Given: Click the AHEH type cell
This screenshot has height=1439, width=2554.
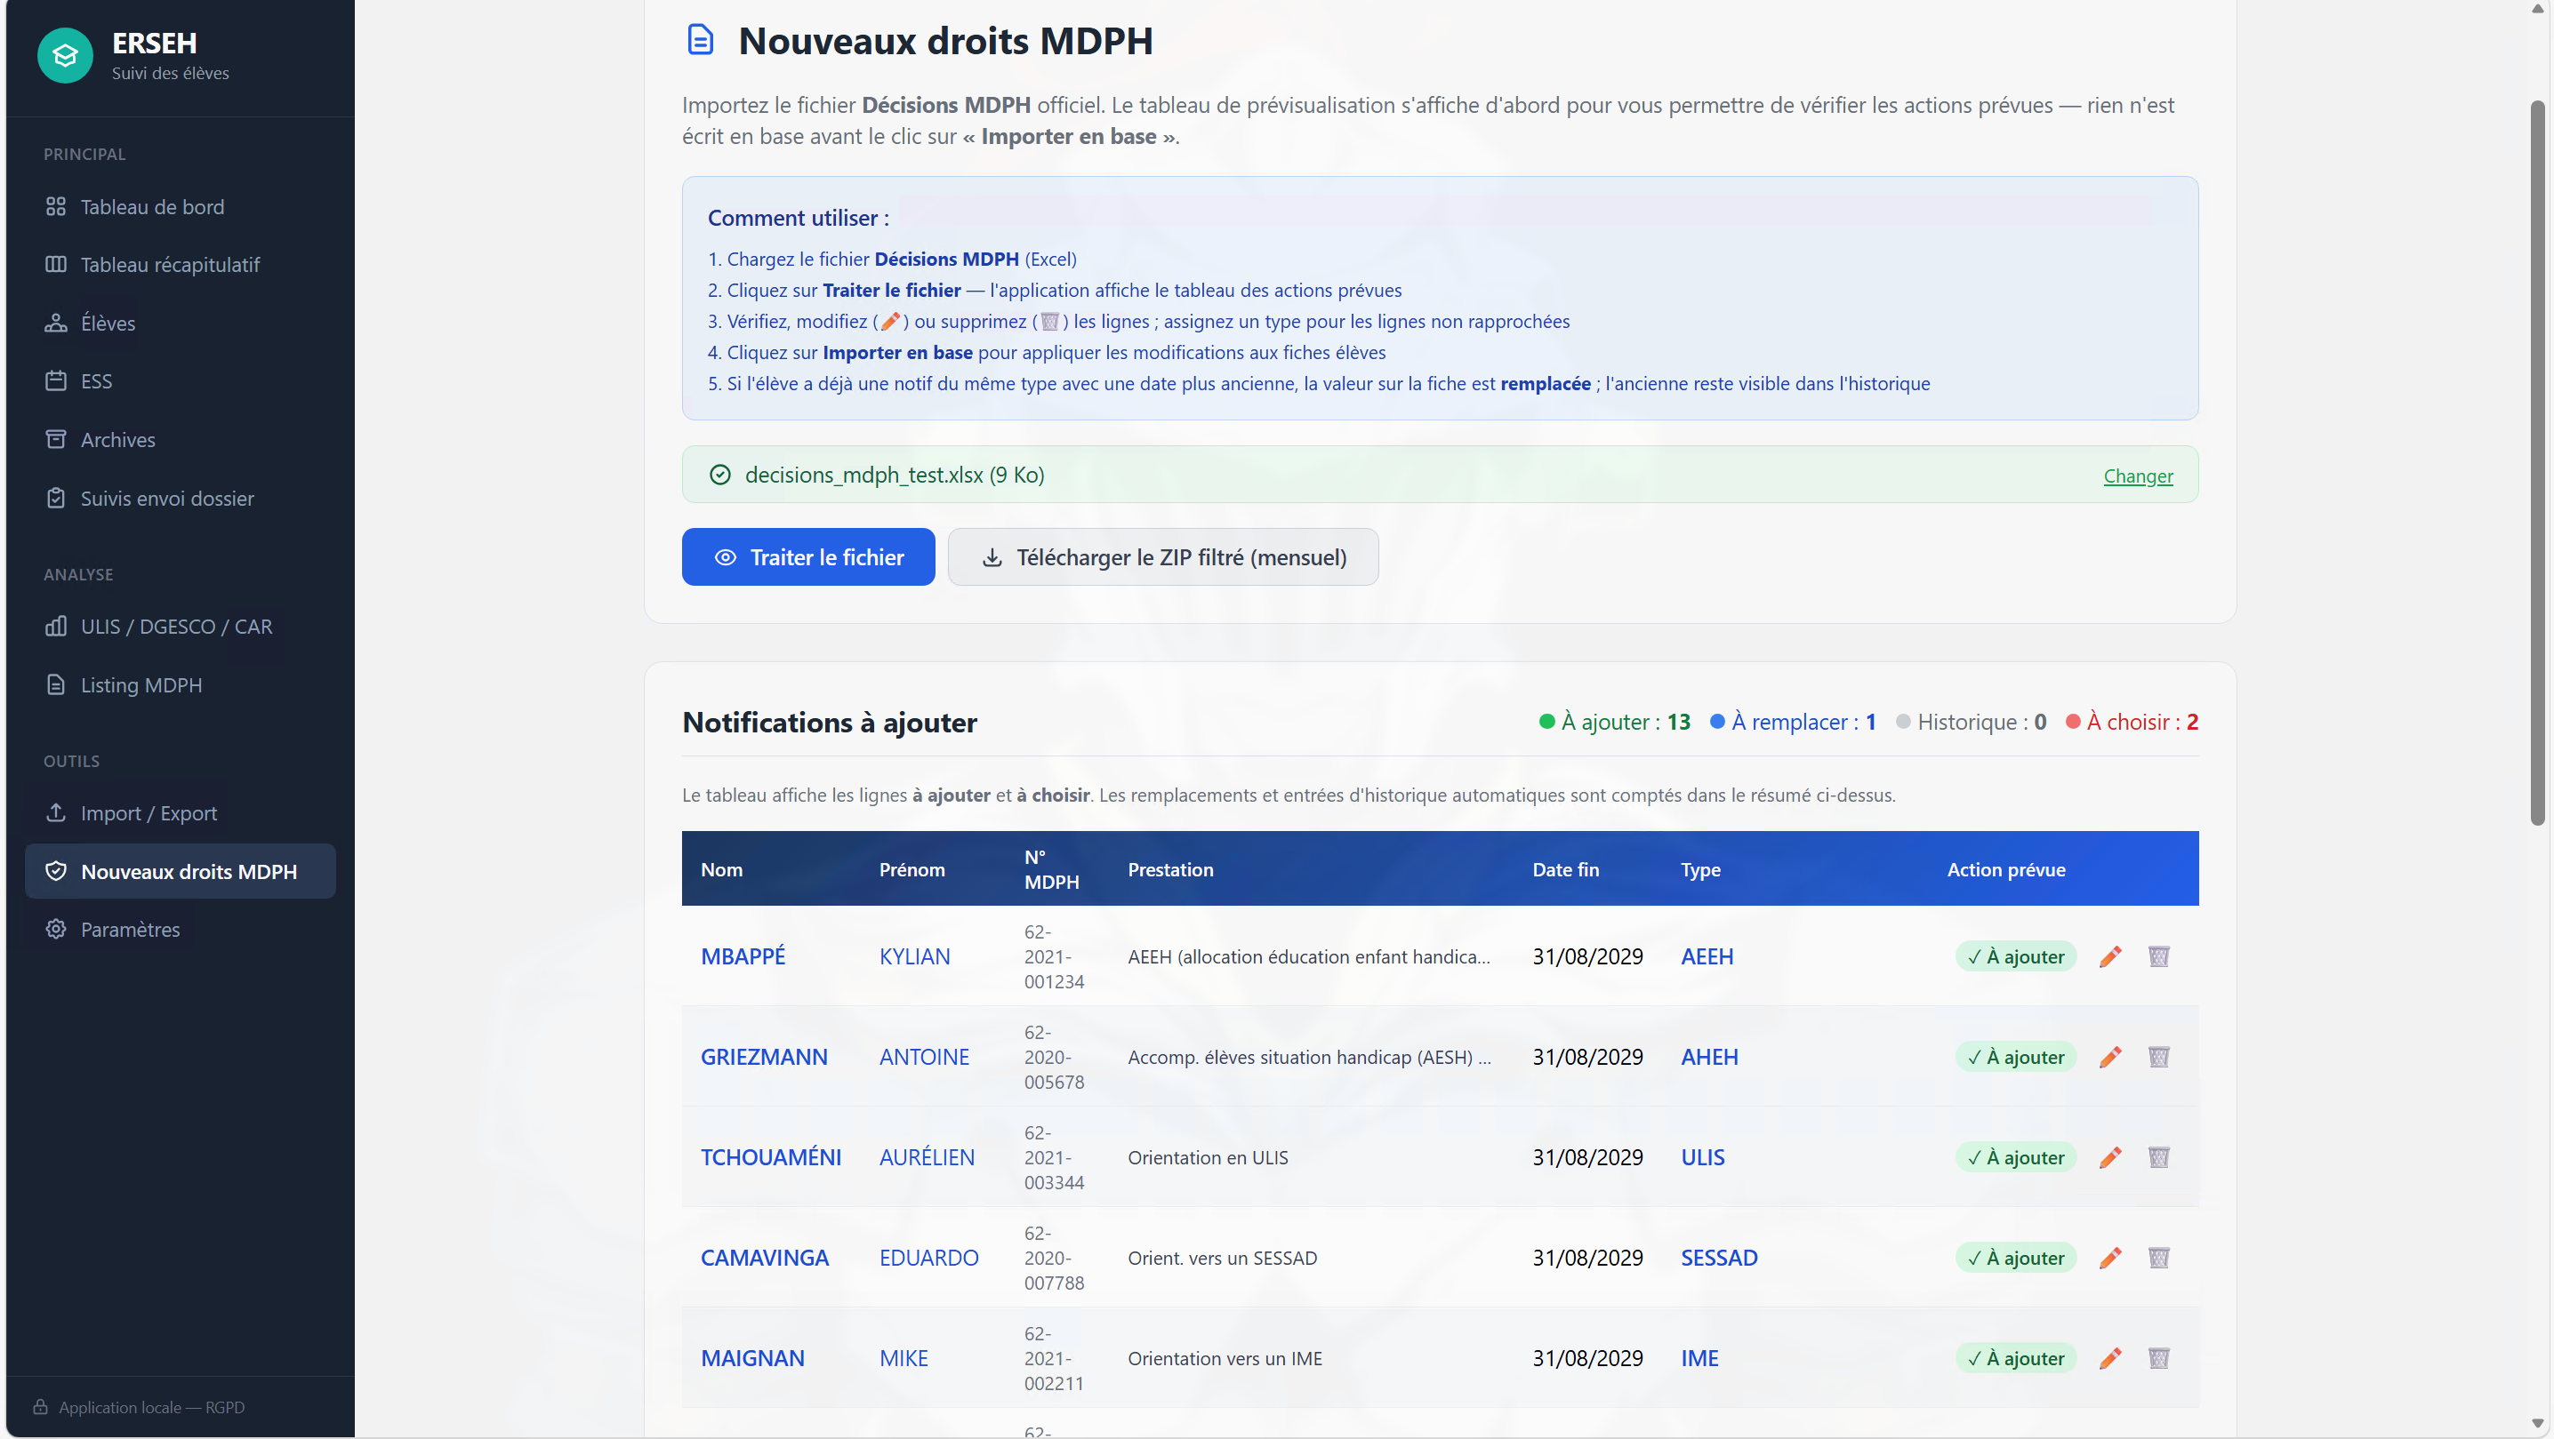Looking at the screenshot, I should coord(1709,1058).
